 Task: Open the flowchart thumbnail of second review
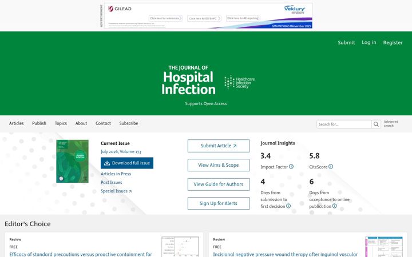click(x=384, y=247)
